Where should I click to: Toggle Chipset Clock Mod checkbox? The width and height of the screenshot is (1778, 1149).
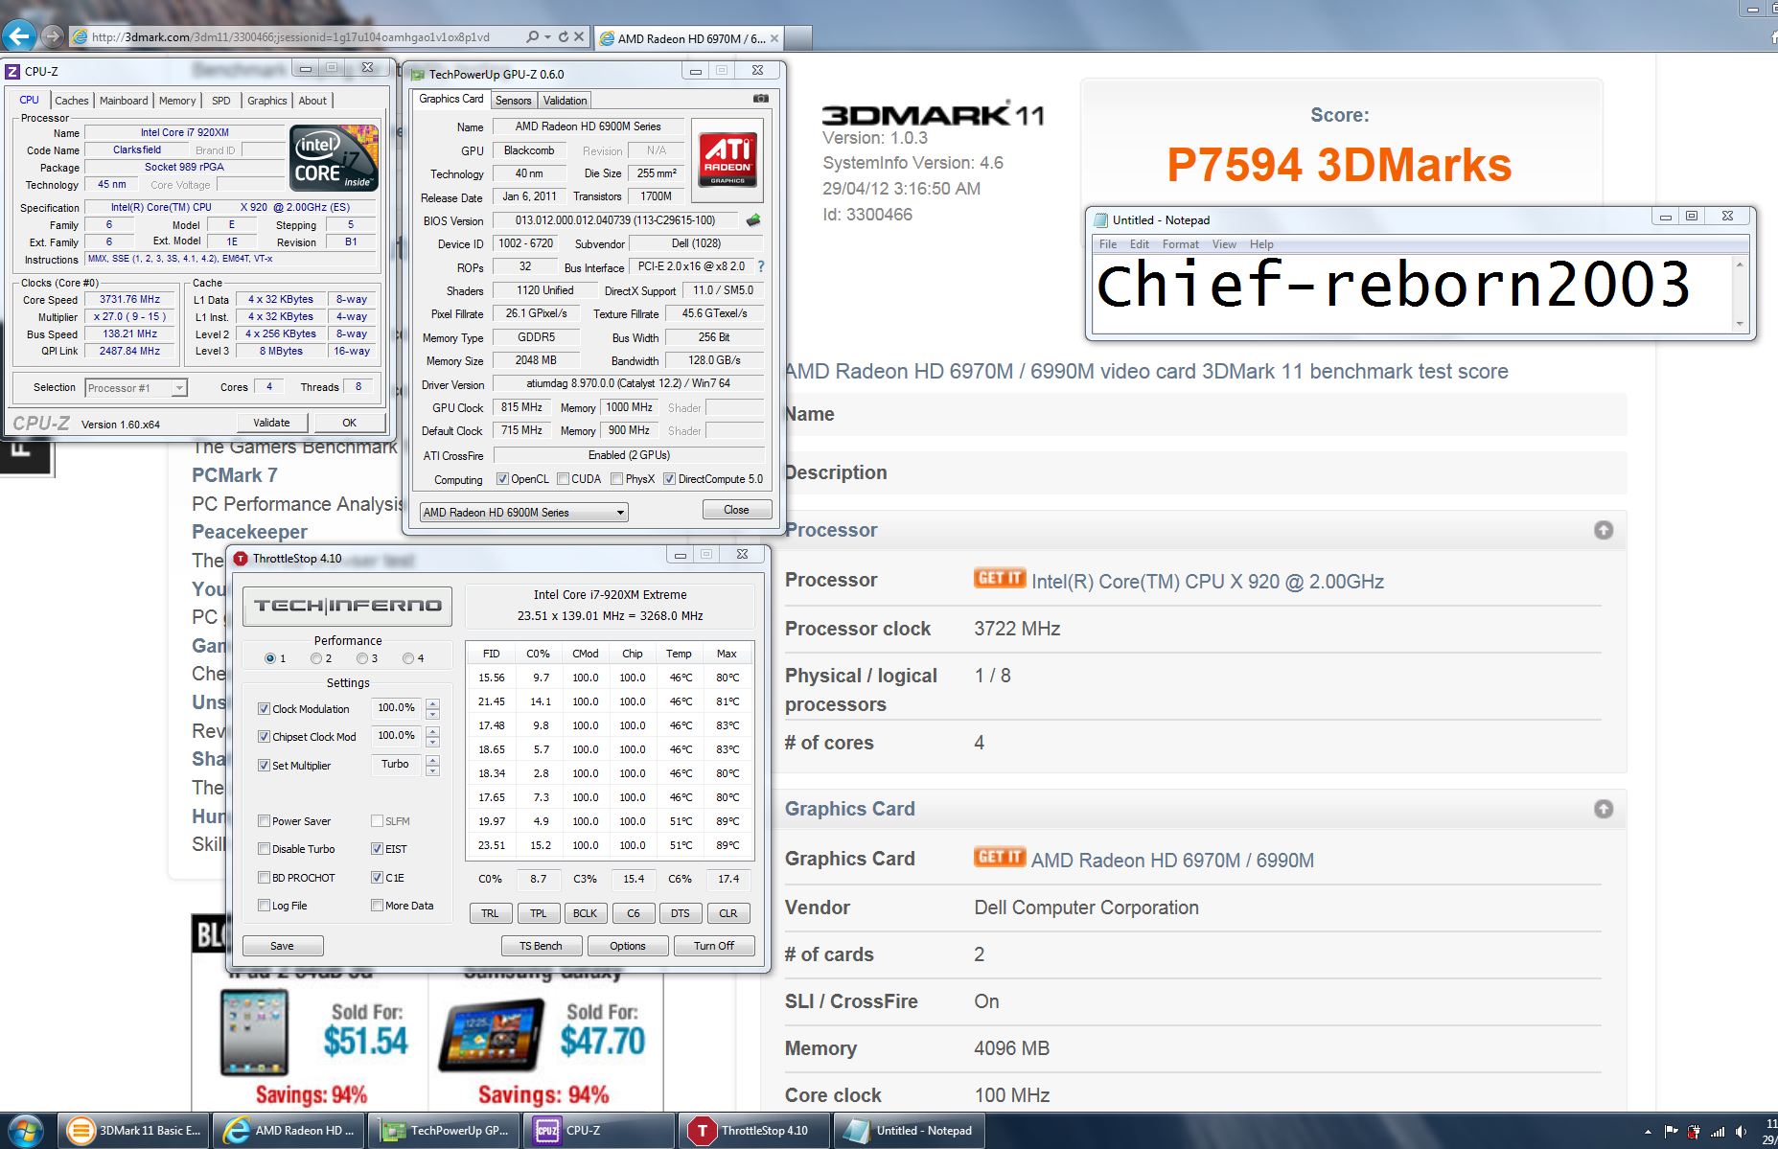click(264, 737)
